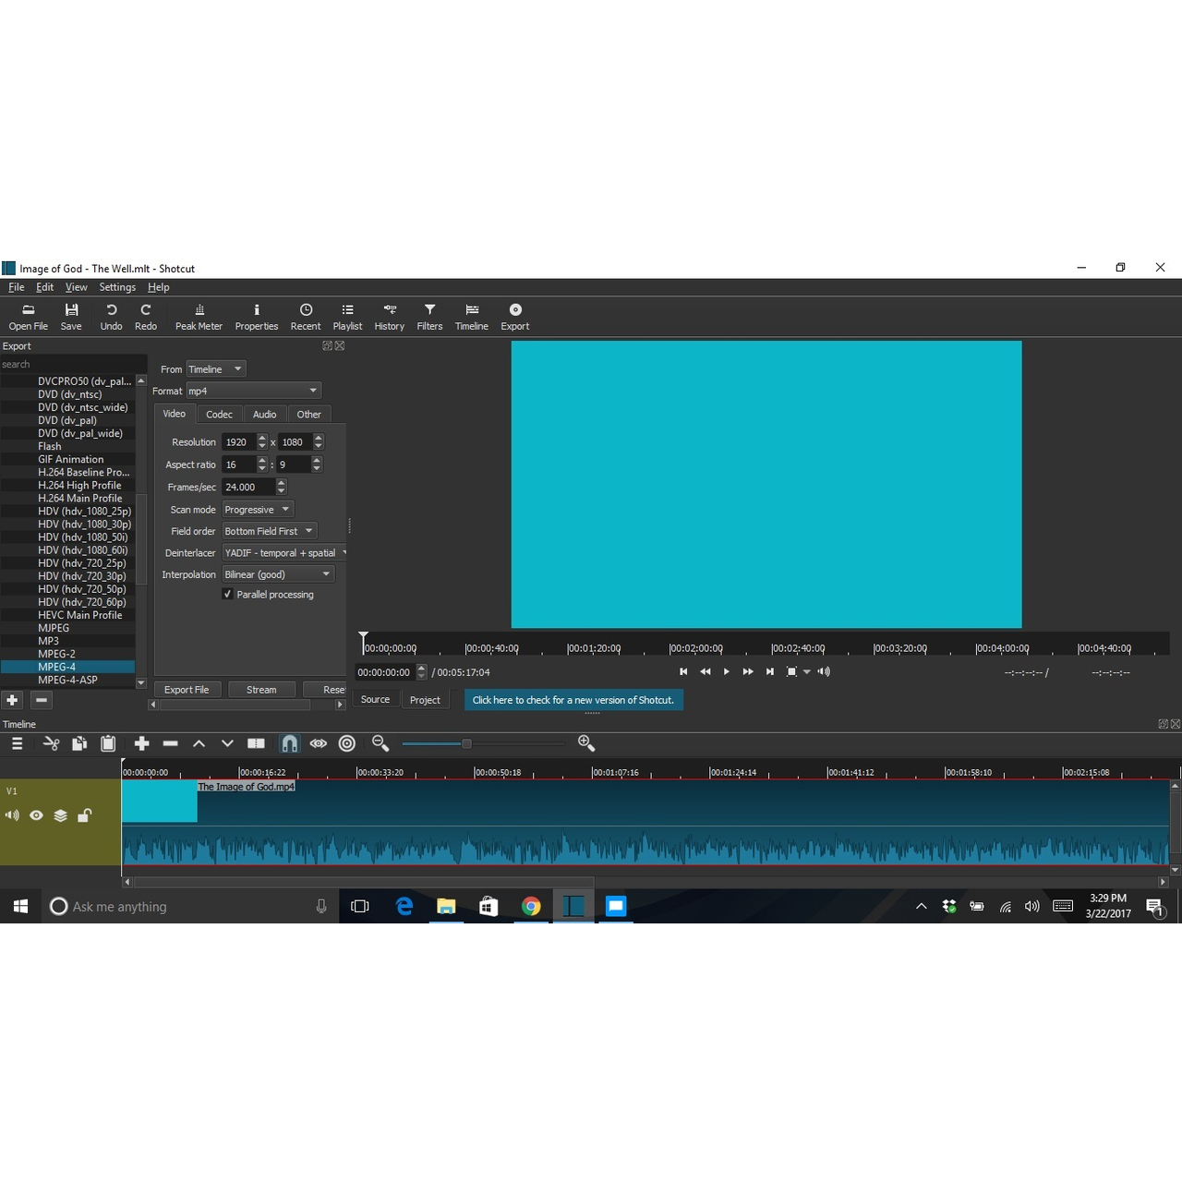The width and height of the screenshot is (1182, 1182).
Task: Click the Export File button
Action: 187,689
